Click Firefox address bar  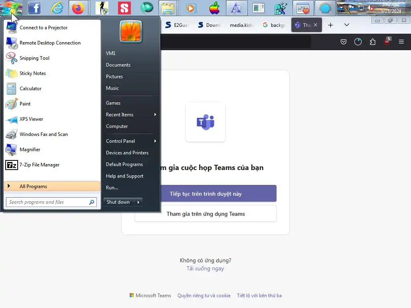[235, 42]
